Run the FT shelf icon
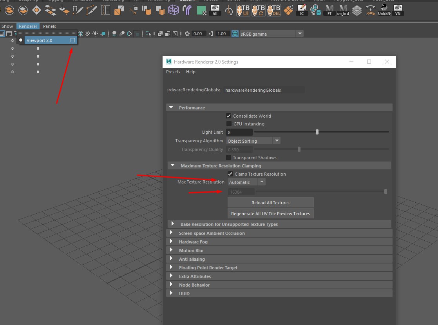The height and width of the screenshot is (325, 438). pos(329,10)
